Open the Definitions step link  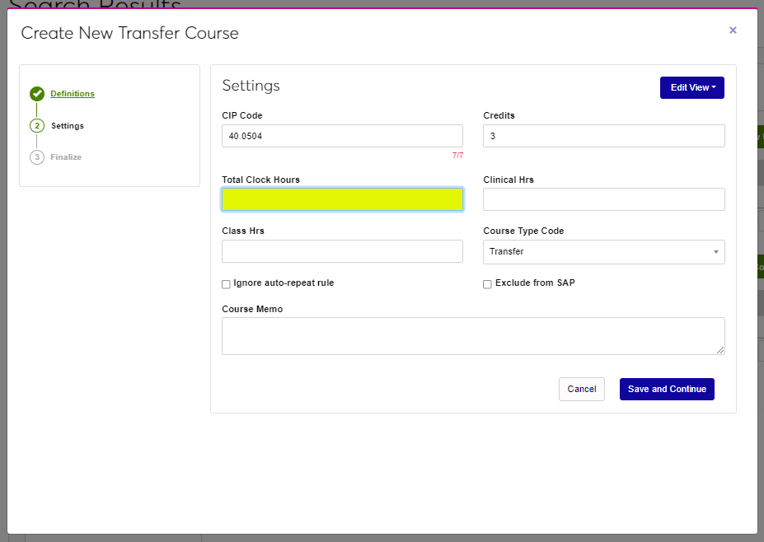[x=73, y=94]
